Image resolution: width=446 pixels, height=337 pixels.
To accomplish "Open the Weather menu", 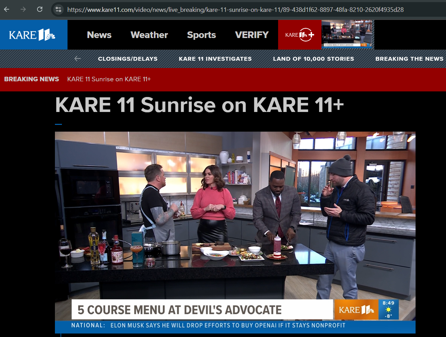I will click(149, 35).
